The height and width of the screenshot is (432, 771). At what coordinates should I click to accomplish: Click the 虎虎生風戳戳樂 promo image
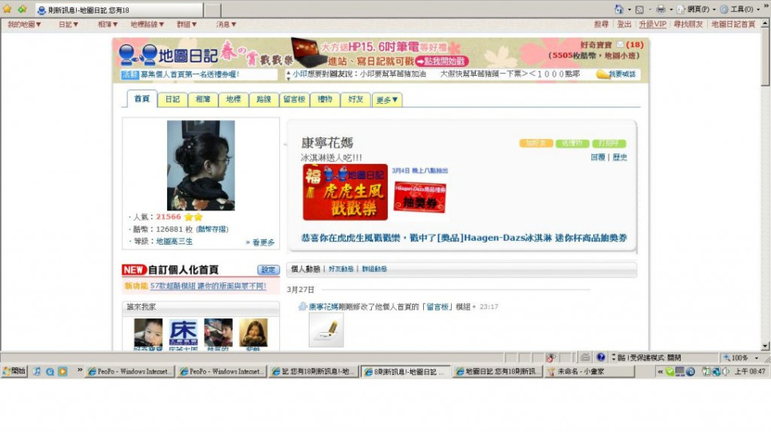click(345, 192)
